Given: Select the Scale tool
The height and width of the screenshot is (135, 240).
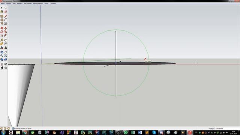Looking at the screenshot, I should click(x=2, y=36).
